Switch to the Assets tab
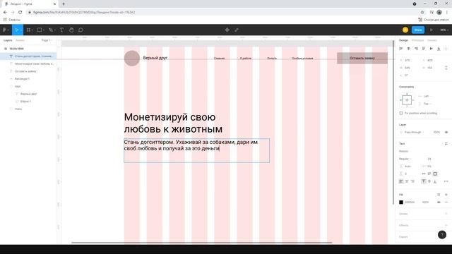This screenshot has width=452, height=254. pos(20,40)
